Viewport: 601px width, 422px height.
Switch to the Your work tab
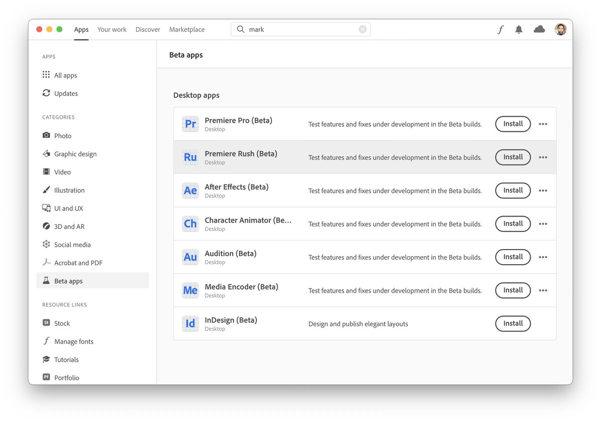112,30
